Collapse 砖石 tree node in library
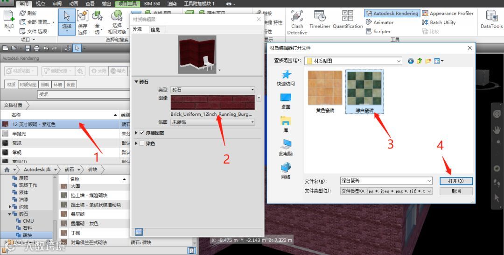Screen dimensions: 504x255 (x=10, y=214)
